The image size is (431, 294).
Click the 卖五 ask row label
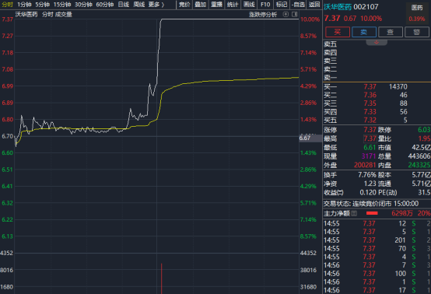tap(330, 44)
